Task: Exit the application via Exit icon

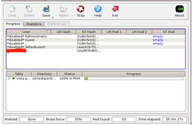Action: pos(115,9)
